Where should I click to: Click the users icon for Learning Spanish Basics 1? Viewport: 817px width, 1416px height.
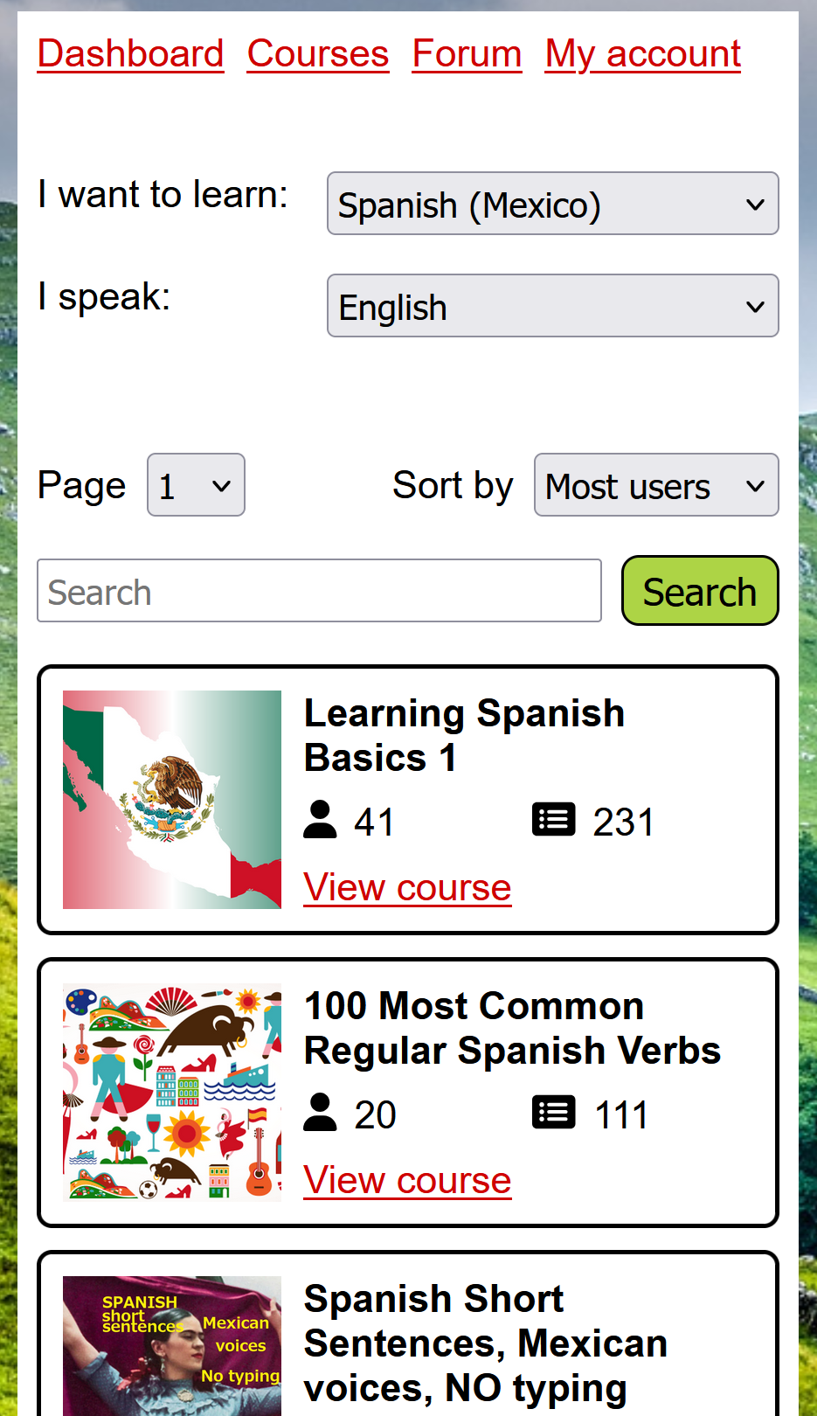pyautogui.click(x=320, y=820)
